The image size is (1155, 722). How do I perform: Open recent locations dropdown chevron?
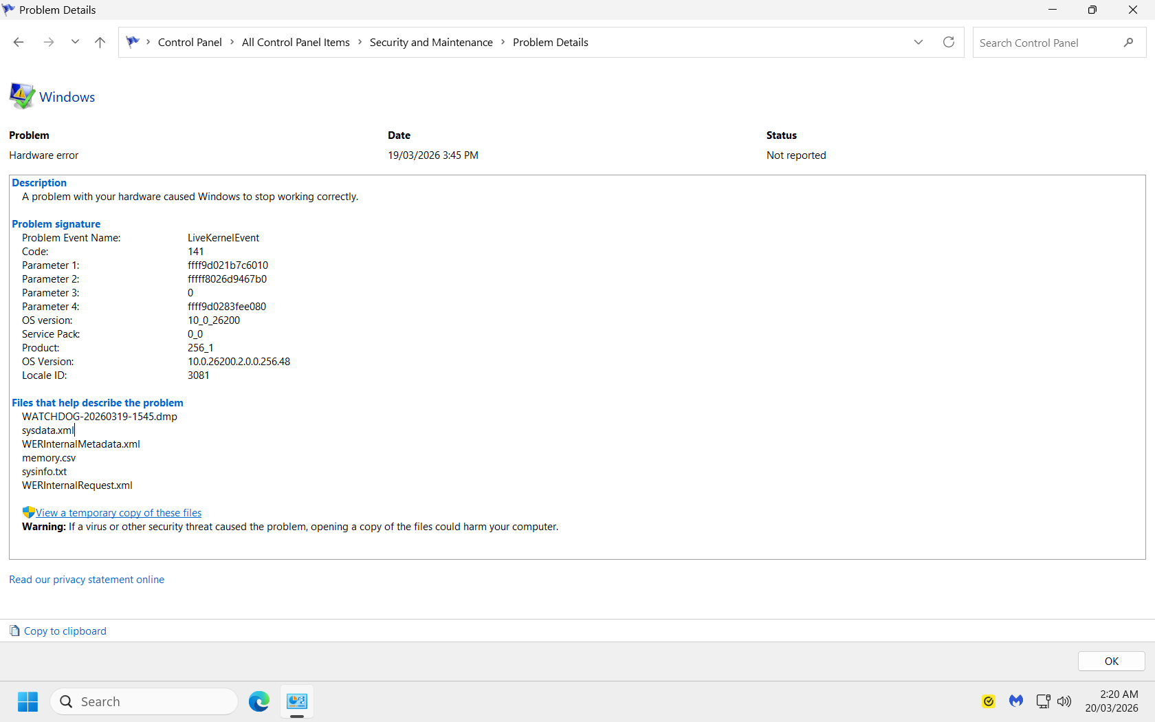(x=75, y=42)
